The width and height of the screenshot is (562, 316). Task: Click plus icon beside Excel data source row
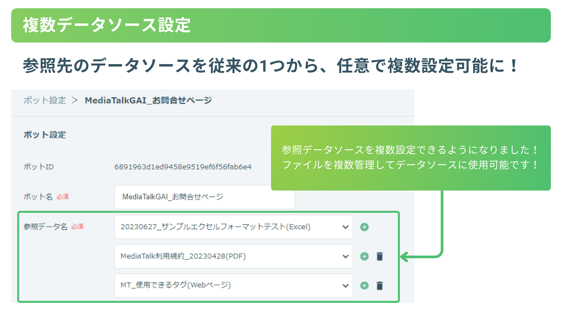click(x=364, y=227)
